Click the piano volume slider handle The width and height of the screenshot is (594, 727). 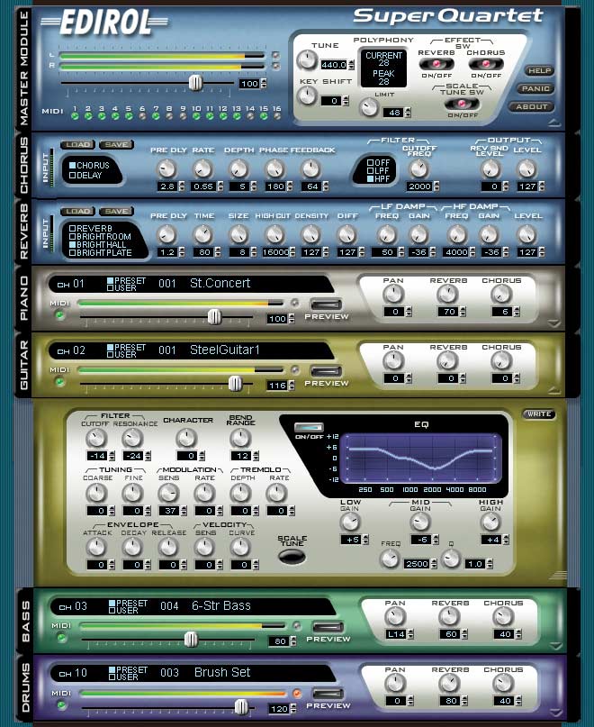[x=214, y=317]
